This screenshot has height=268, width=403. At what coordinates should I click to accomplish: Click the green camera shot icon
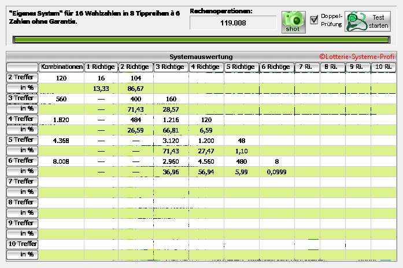[x=293, y=21]
